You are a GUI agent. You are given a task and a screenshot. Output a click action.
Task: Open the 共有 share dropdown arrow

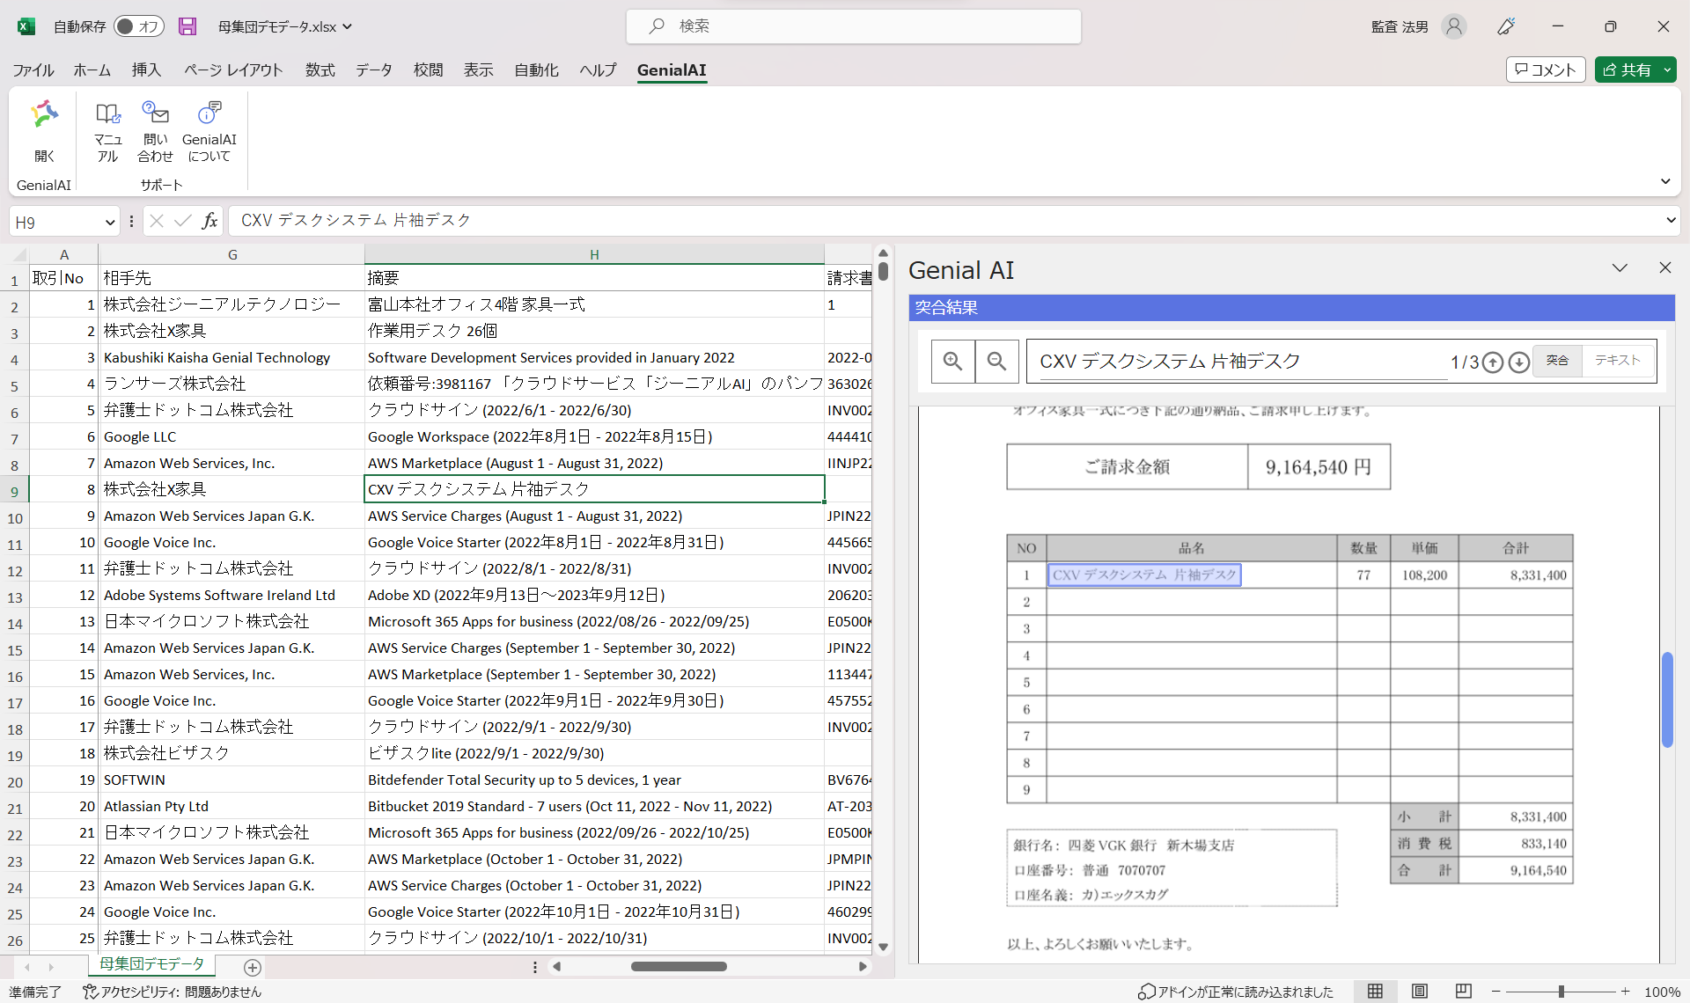[x=1666, y=70]
